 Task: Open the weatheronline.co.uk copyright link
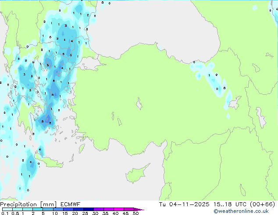pos(241,211)
